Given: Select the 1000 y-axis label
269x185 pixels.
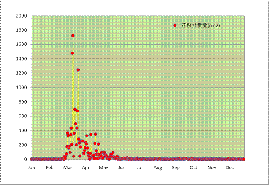Looking at the screenshot, I should coord(22,88).
